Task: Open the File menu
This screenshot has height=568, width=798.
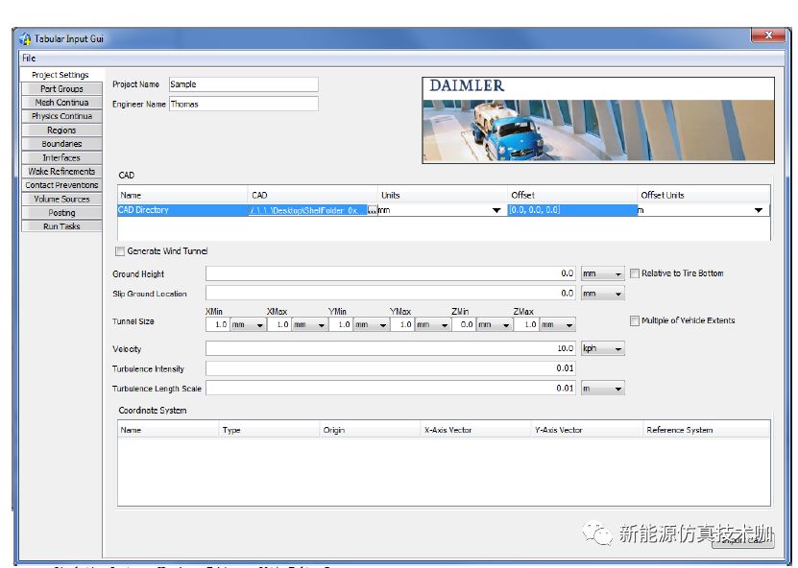Action: click(29, 59)
